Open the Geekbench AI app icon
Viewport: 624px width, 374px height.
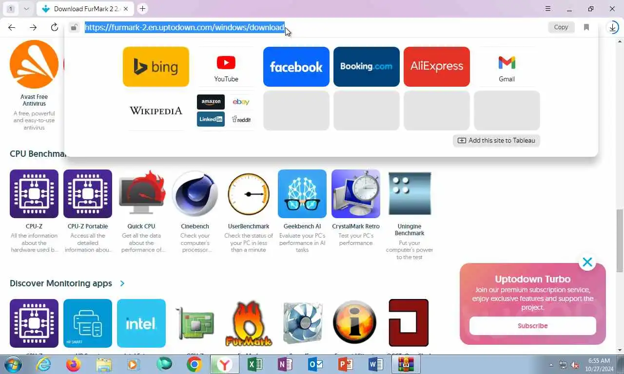(302, 194)
